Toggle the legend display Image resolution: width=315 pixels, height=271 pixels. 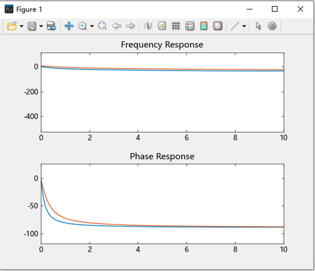[x=190, y=26]
